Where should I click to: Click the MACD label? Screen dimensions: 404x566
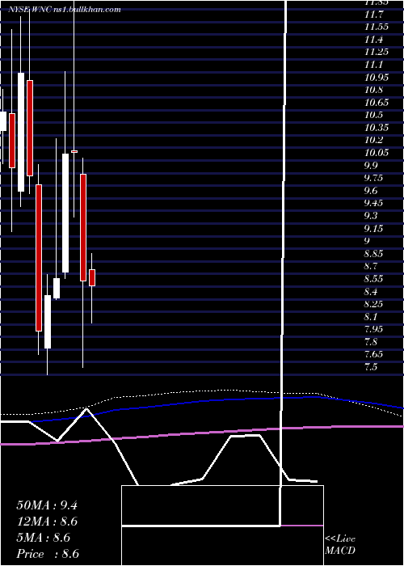point(340,551)
